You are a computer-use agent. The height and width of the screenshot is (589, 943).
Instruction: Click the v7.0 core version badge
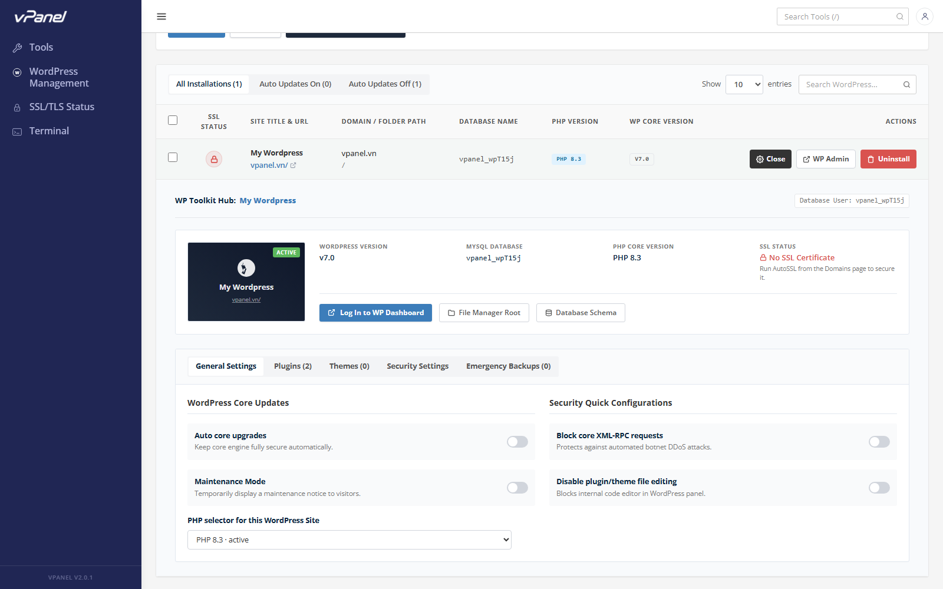[642, 159]
